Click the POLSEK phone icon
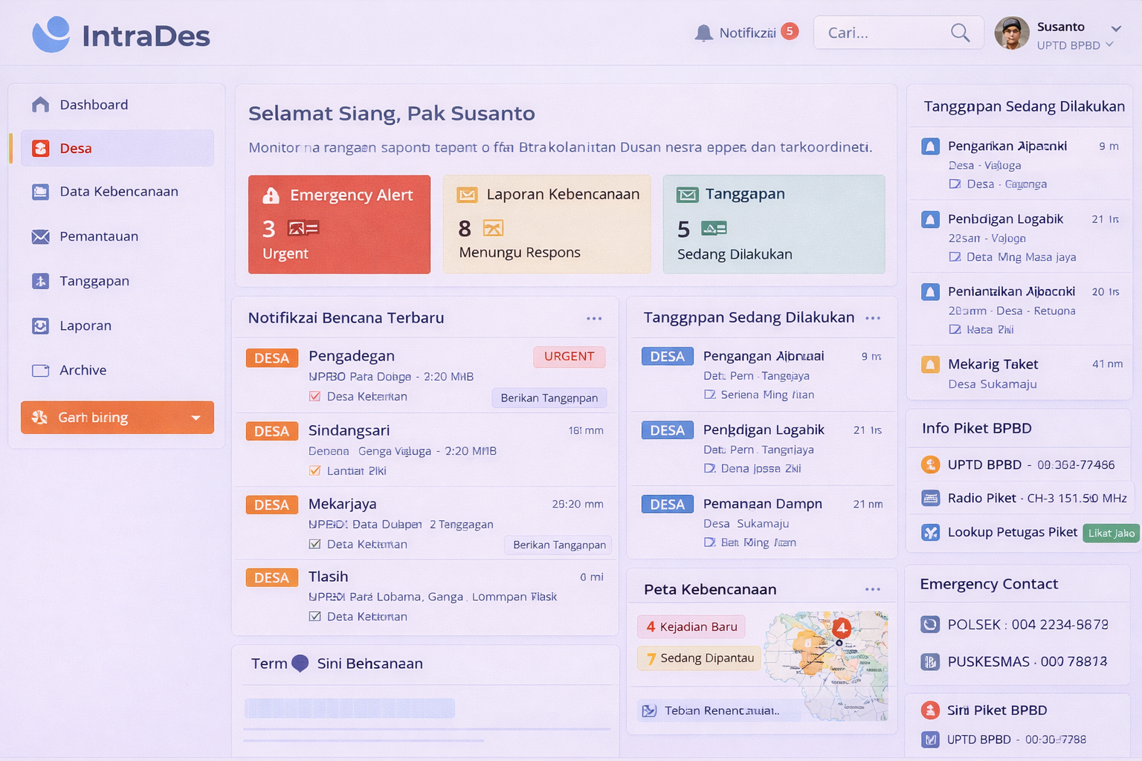The width and height of the screenshot is (1142, 761). tap(930, 624)
